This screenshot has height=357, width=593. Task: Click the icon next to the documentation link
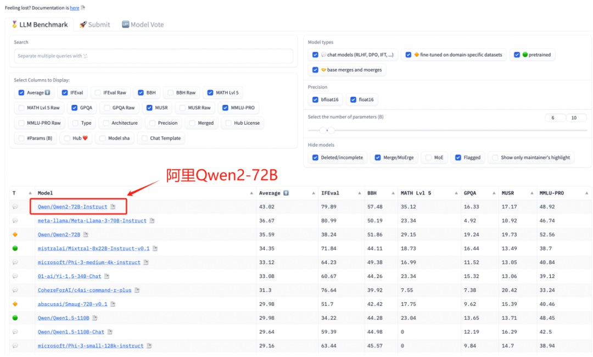(83, 8)
